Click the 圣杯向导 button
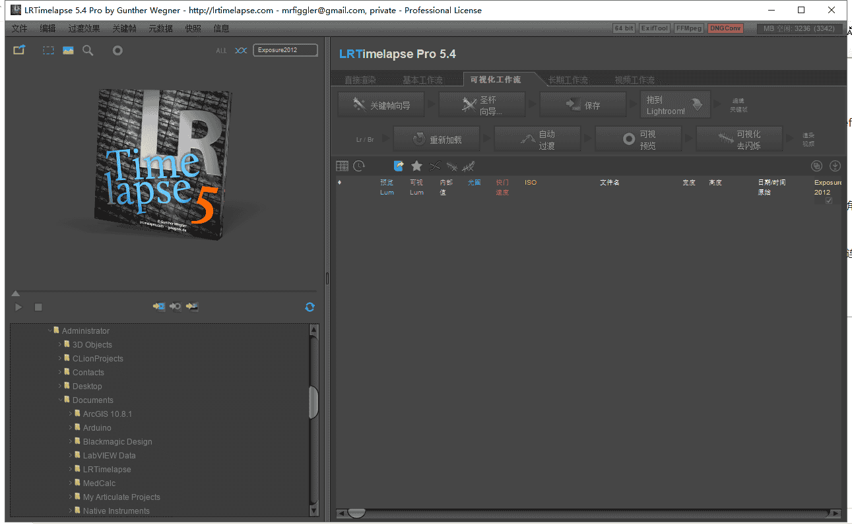Screen dimensions: 852x527 (x=482, y=105)
